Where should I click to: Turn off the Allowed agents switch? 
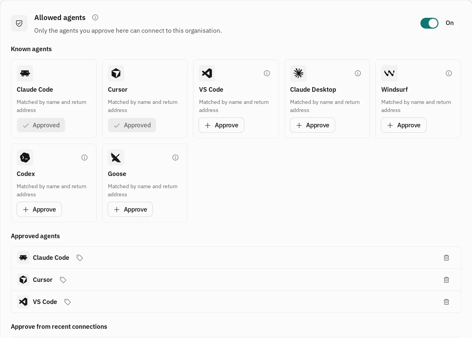429,23
